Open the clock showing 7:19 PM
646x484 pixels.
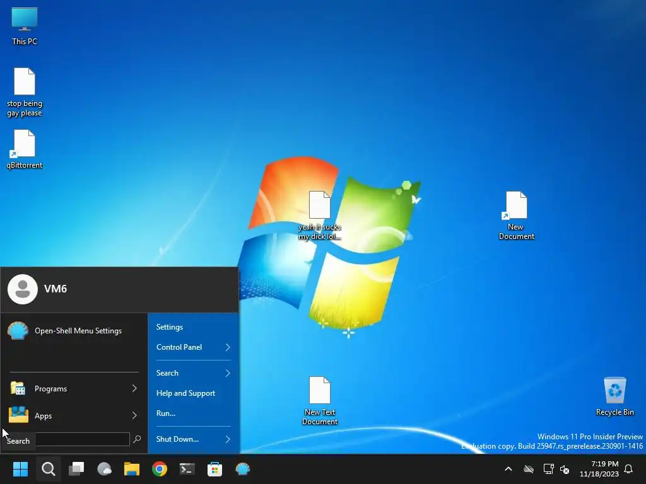[599, 469]
